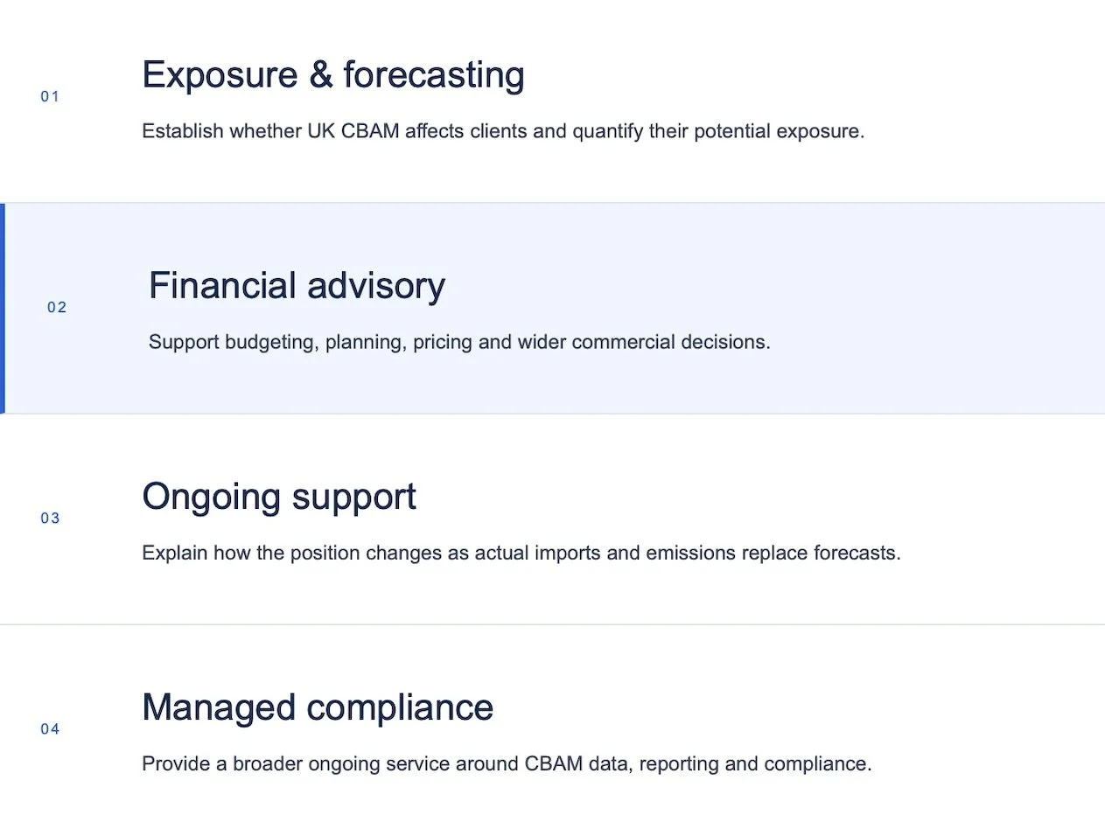
Task: Click the actual imports and emissions description
Action: click(x=521, y=554)
